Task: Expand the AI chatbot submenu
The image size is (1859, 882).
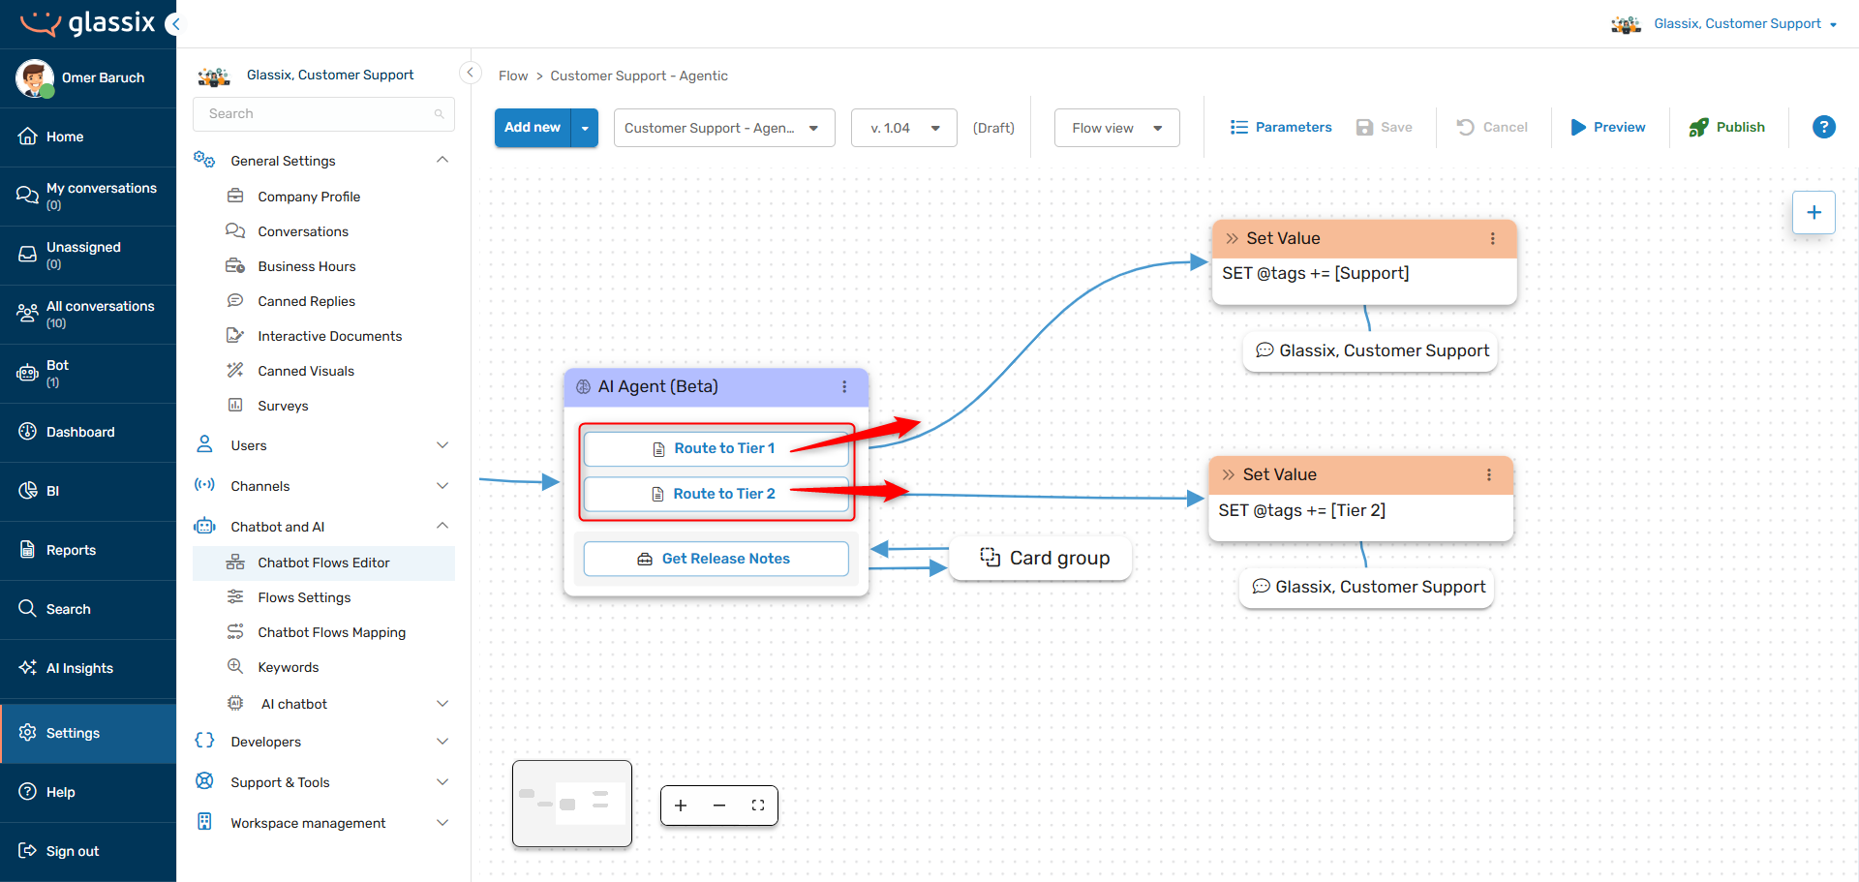Action: (442, 704)
